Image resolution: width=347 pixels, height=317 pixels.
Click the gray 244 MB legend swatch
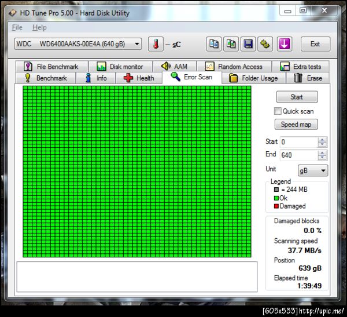point(276,190)
